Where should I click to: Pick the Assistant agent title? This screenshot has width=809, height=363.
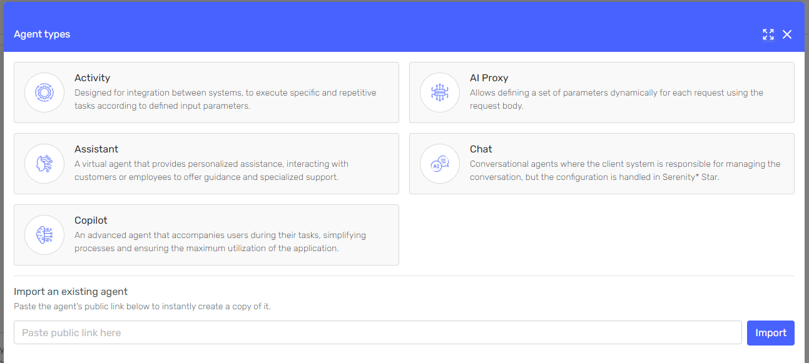click(x=96, y=149)
